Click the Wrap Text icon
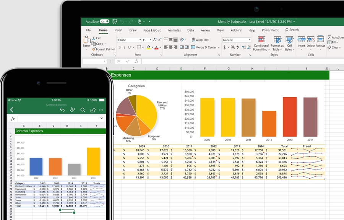The height and width of the screenshot is (220, 344). 193,40
